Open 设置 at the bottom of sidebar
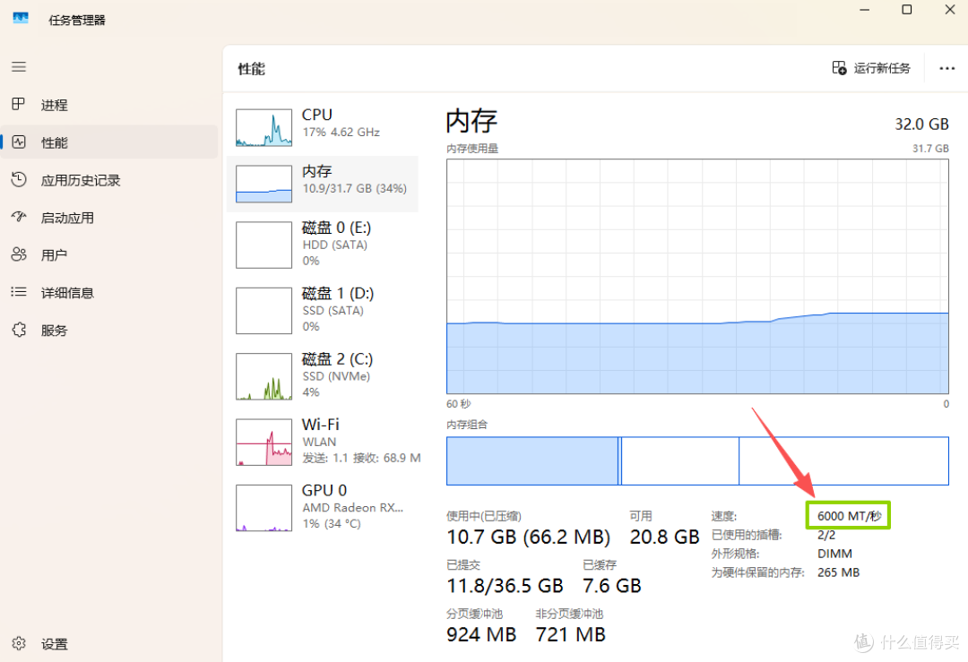The height and width of the screenshot is (662, 968). 109,644
